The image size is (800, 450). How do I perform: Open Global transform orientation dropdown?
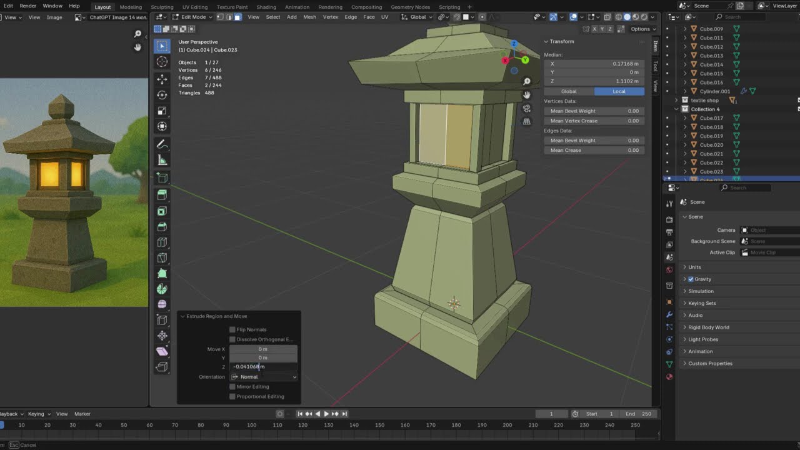(x=417, y=17)
